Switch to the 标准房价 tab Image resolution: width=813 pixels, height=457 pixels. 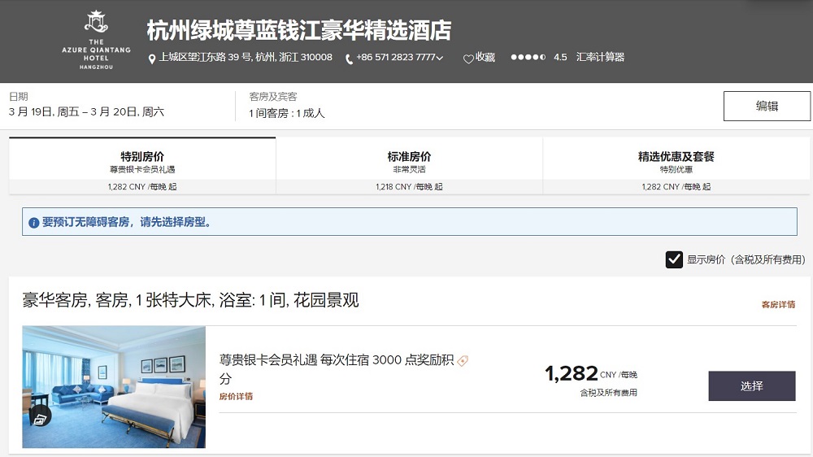(409, 165)
